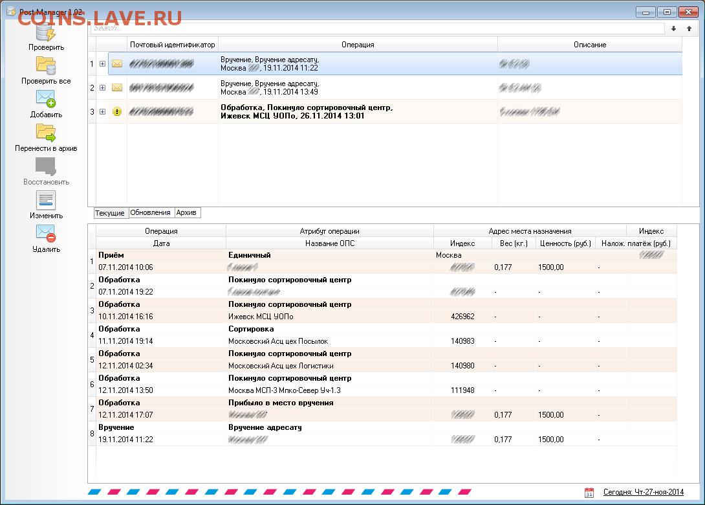Click the top Операция column header
The height and width of the screenshot is (505, 705).
358,45
